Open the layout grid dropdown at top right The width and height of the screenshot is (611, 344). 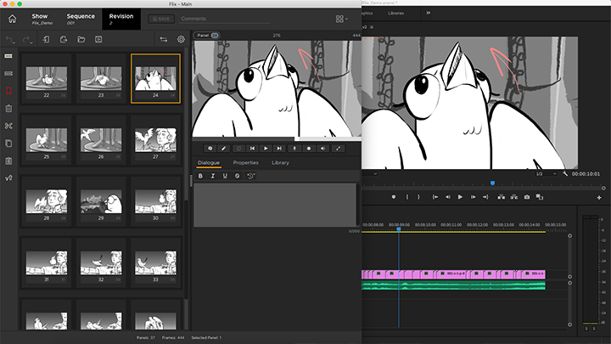tap(341, 19)
